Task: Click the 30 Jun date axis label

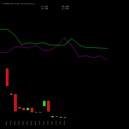Action: (x=11, y=123)
